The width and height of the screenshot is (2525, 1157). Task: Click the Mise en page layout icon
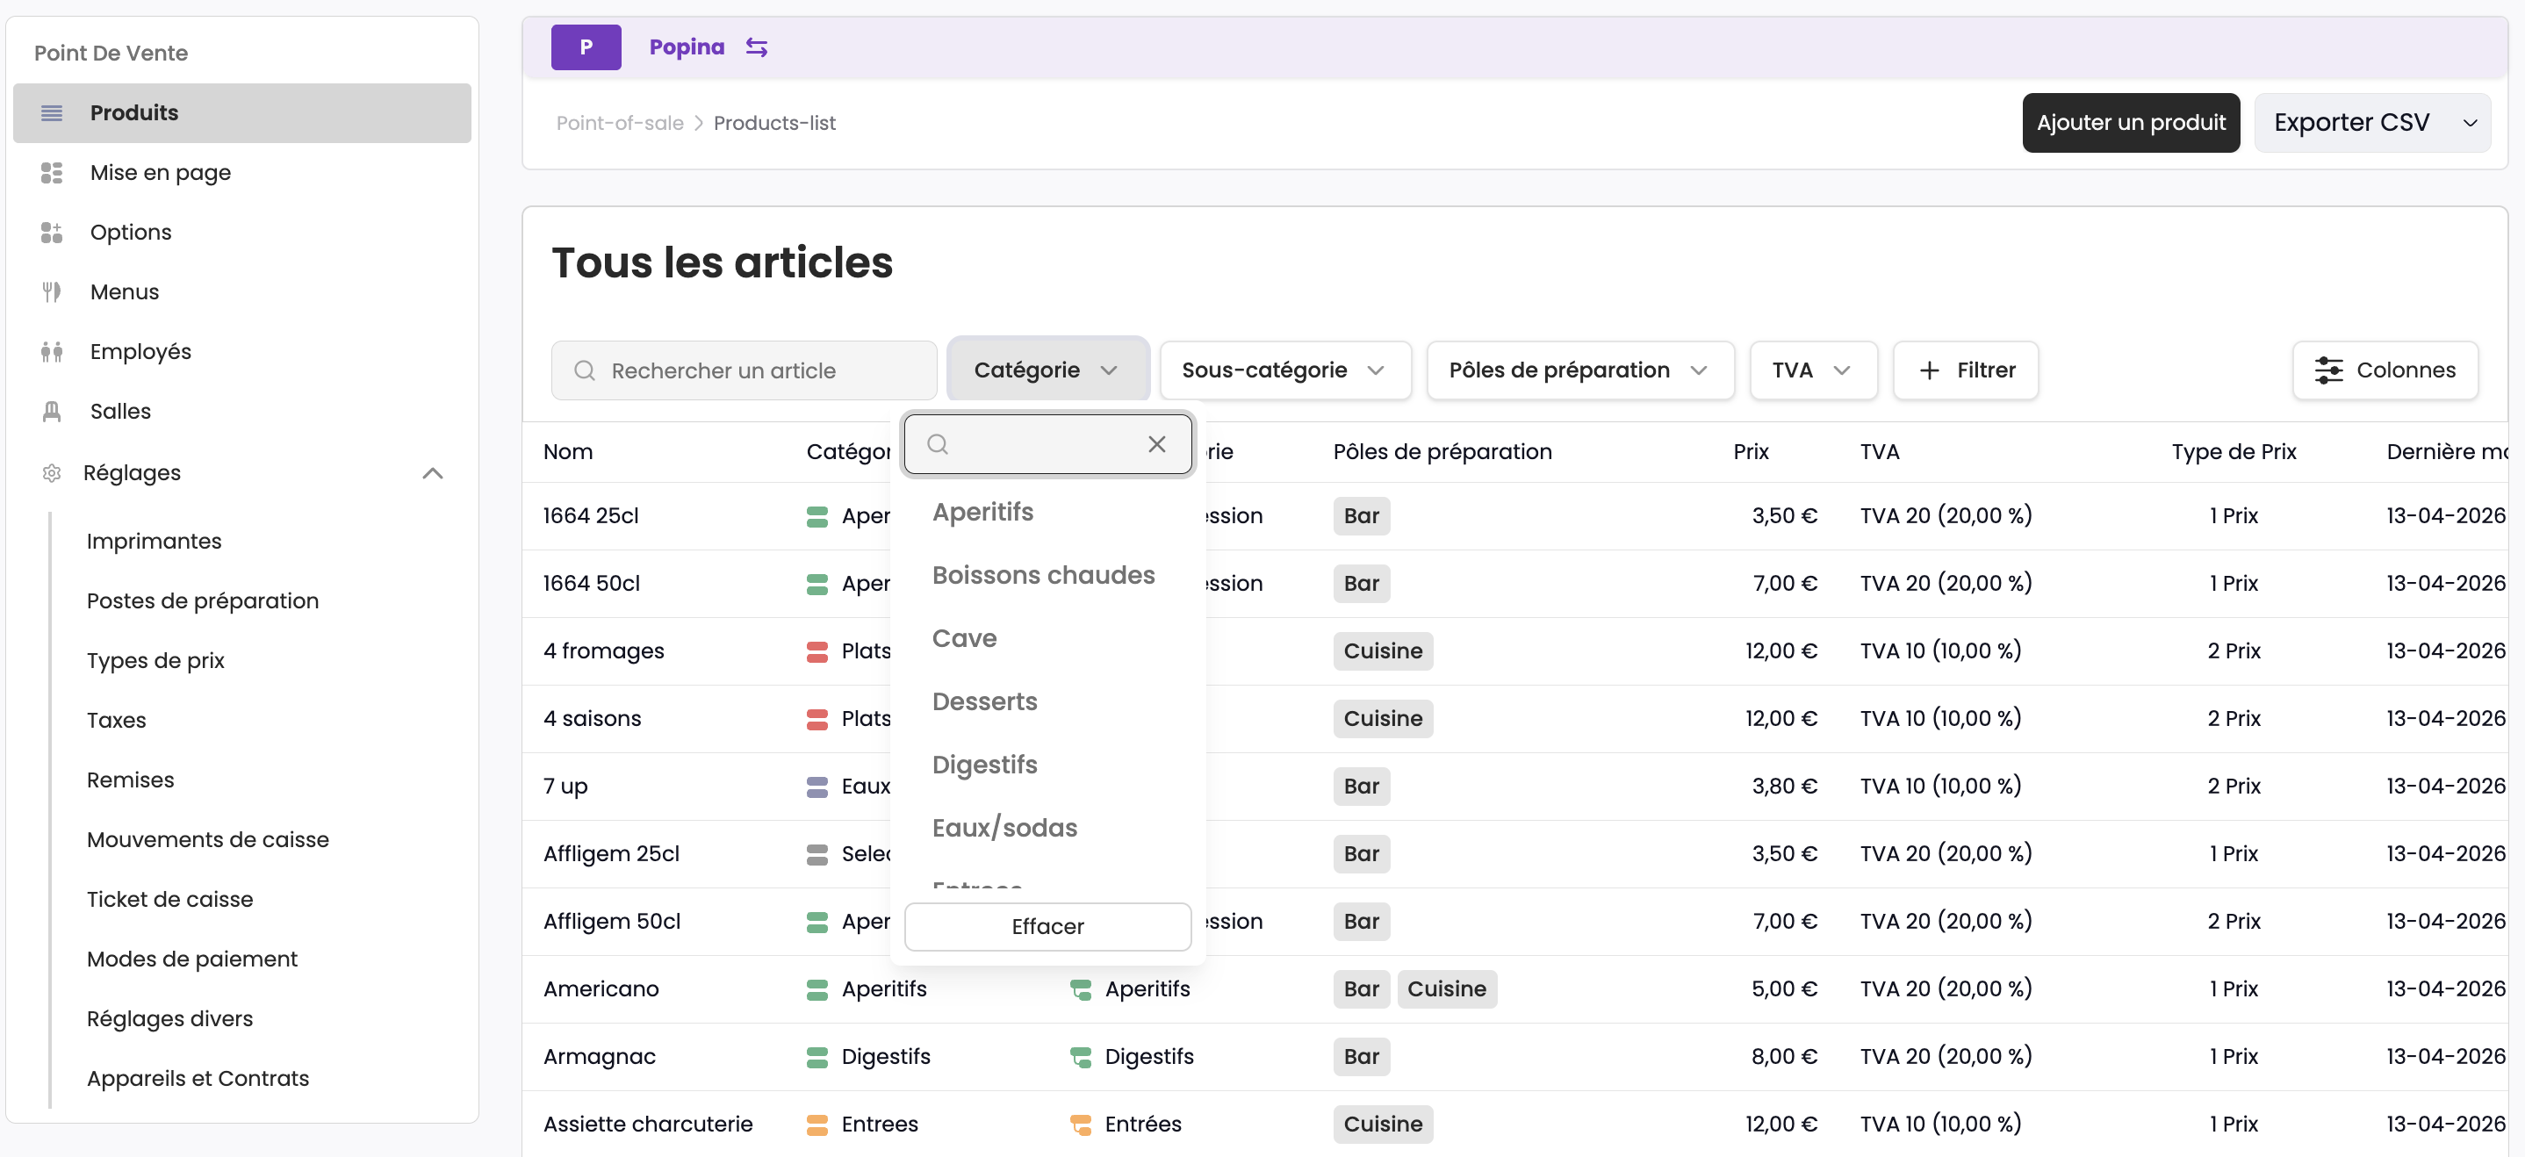[x=52, y=172]
